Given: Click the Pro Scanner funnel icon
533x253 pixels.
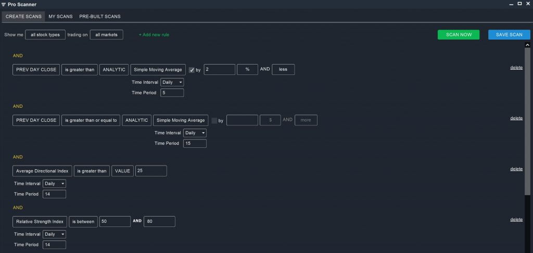Looking at the screenshot, I should [x=4, y=4].
